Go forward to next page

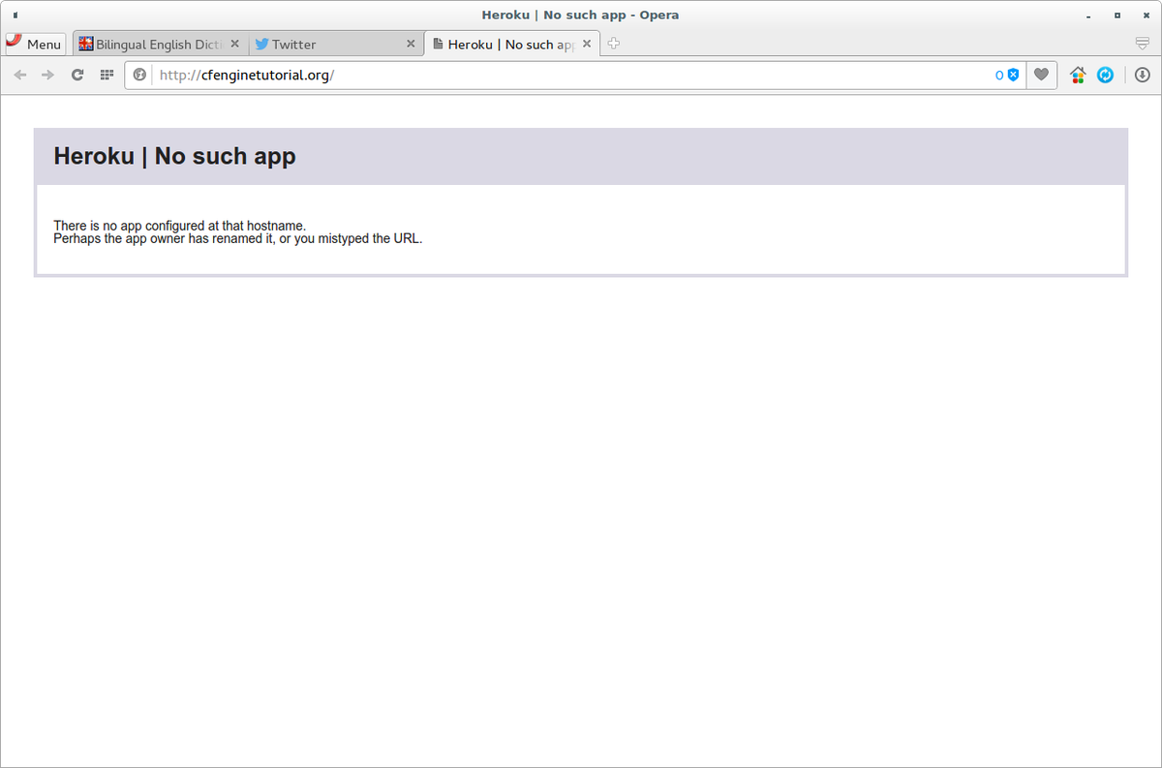47,75
